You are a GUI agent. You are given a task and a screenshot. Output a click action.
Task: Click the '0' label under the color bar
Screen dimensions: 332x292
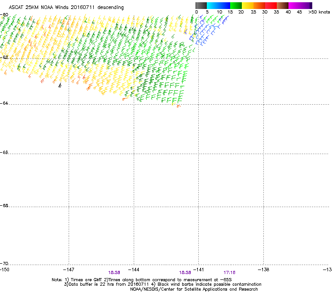[197, 12]
